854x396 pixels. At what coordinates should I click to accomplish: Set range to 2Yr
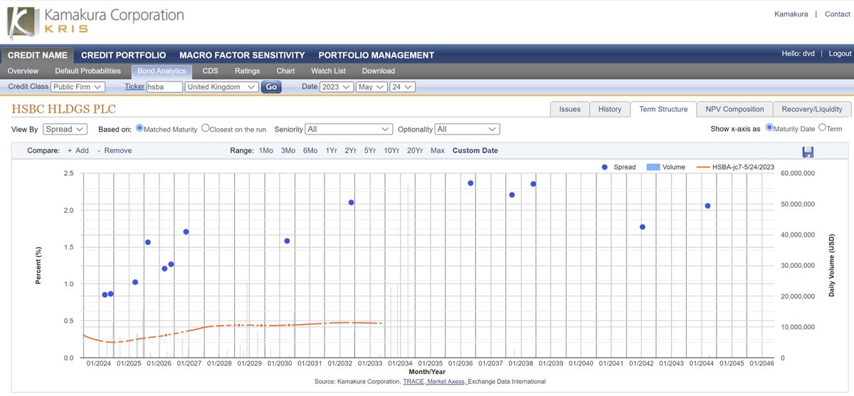pos(351,150)
